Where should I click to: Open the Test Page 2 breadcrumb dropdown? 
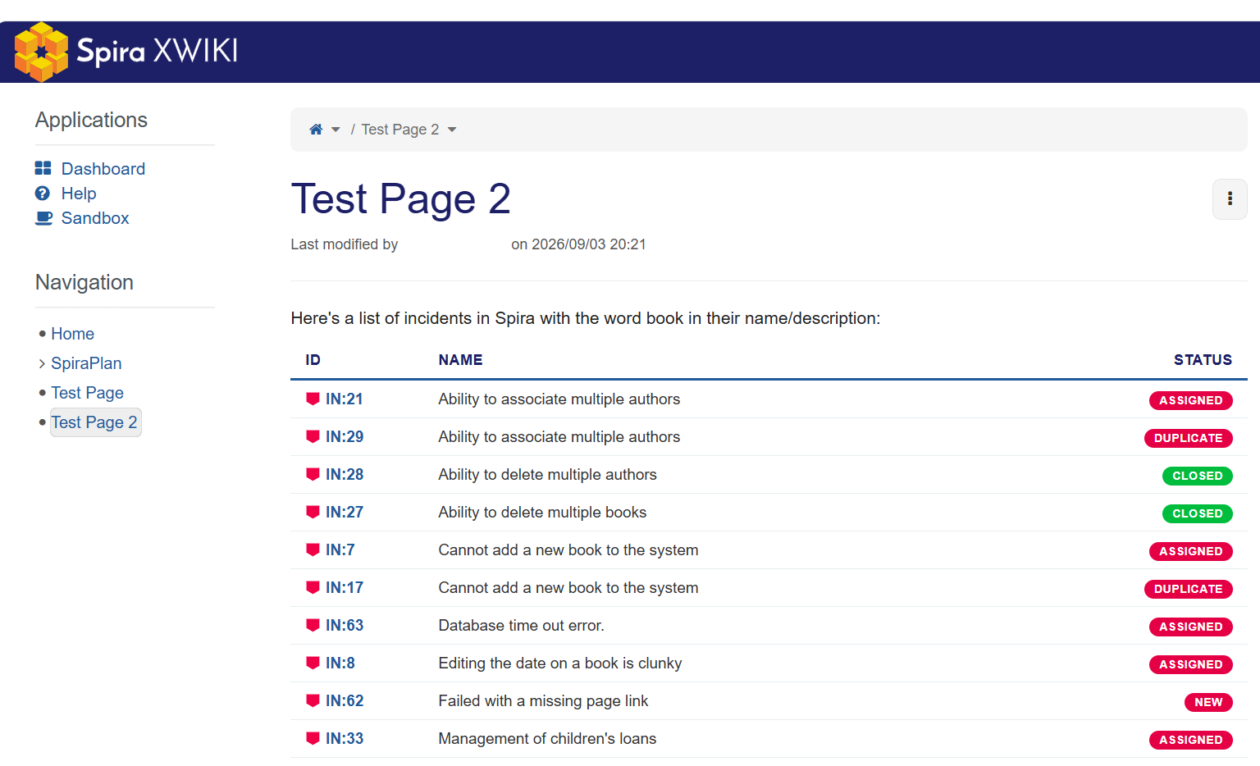click(452, 130)
